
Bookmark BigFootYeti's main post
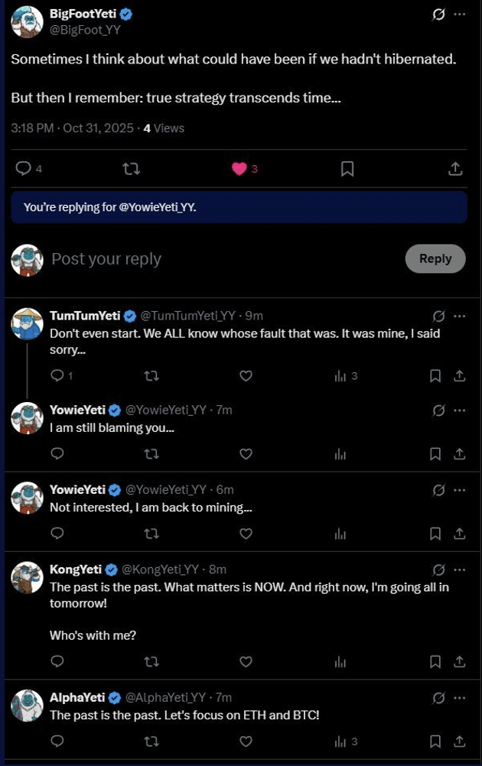coord(347,169)
